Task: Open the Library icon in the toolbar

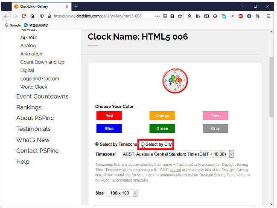Action: pos(198,16)
